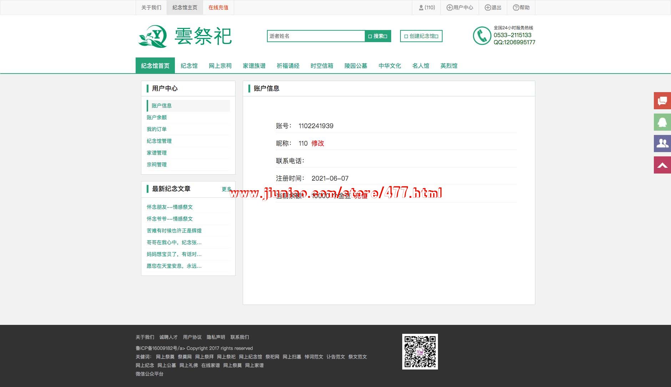
Task: Select 我的订单 in user center sidebar
Action: click(157, 129)
